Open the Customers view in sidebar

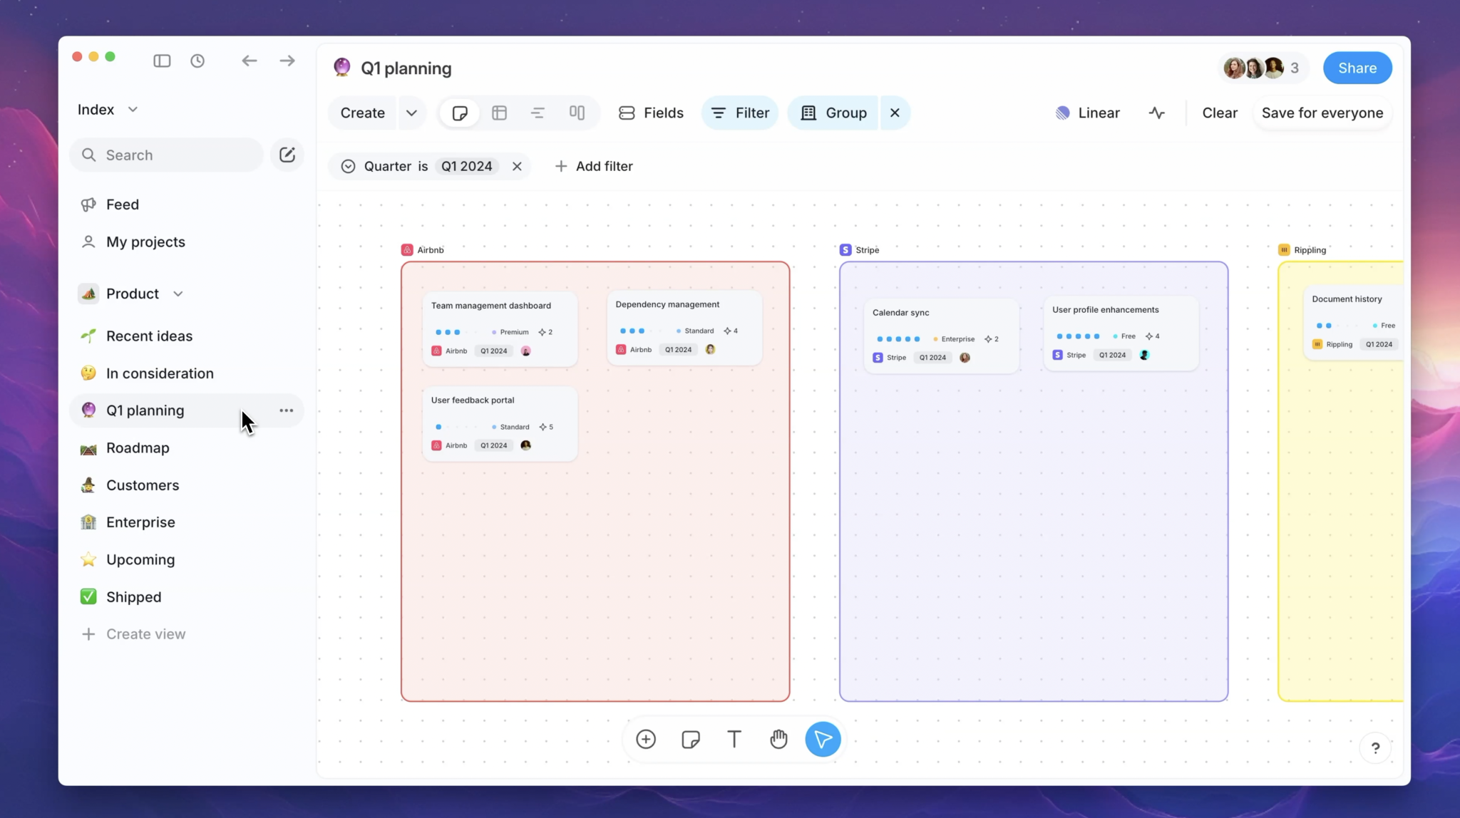click(x=143, y=485)
